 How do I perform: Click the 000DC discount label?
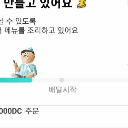pyautogui.click(x=11, y=111)
